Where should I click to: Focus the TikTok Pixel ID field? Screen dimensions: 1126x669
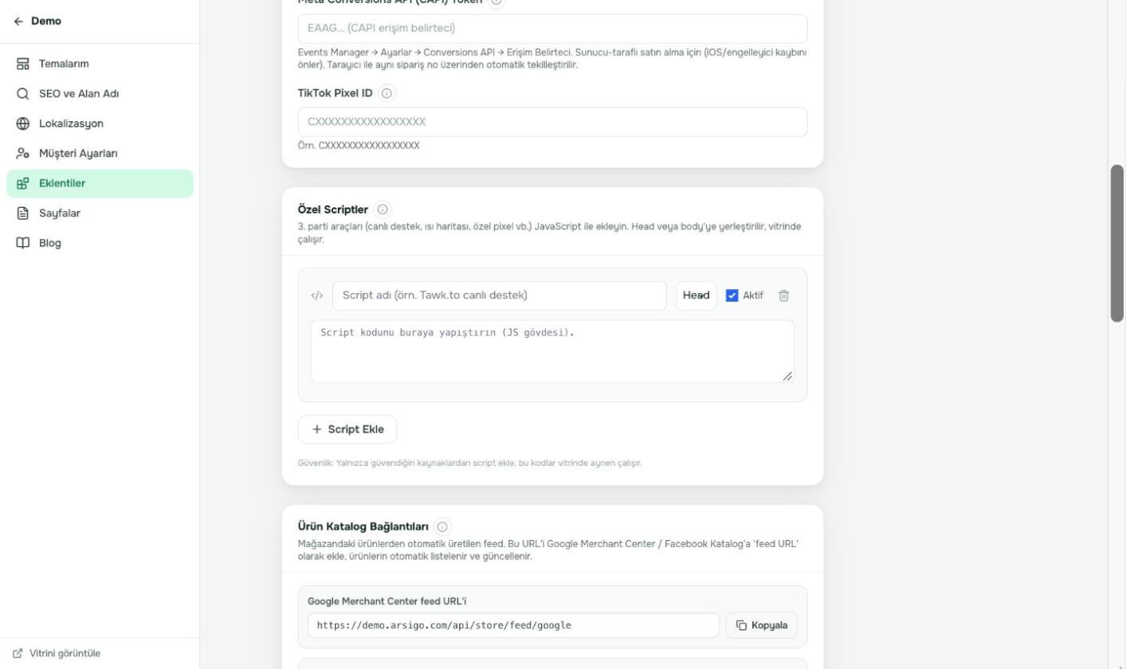552,122
